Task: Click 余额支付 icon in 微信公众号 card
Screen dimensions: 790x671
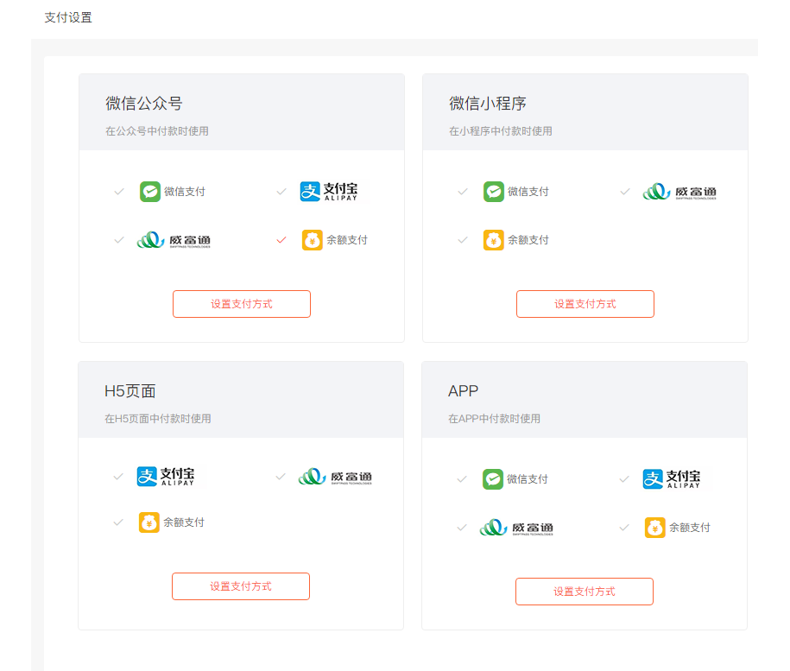Action: (x=313, y=240)
